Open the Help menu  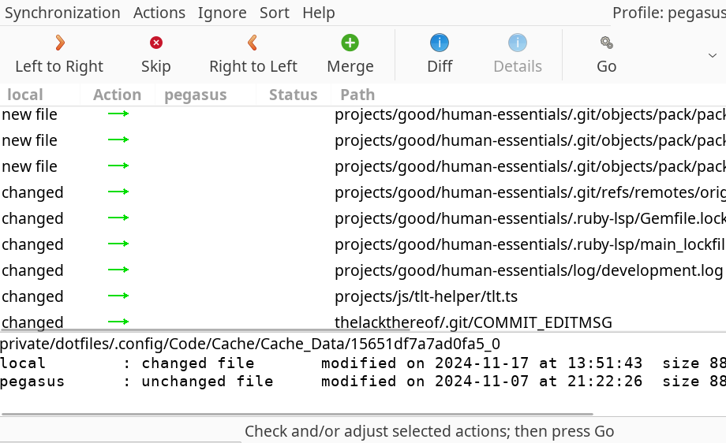point(319,13)
